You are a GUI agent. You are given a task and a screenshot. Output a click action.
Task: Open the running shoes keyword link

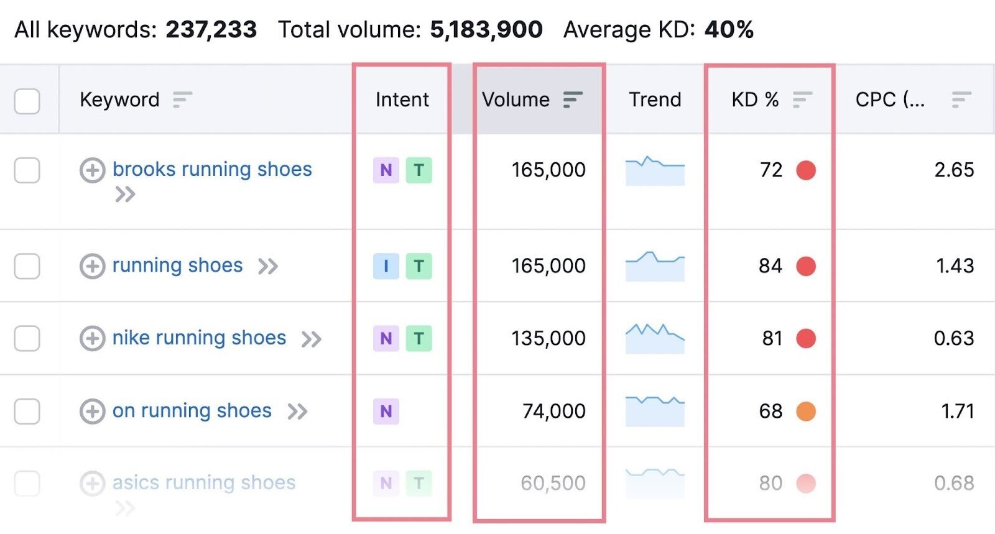click(177, 265)
